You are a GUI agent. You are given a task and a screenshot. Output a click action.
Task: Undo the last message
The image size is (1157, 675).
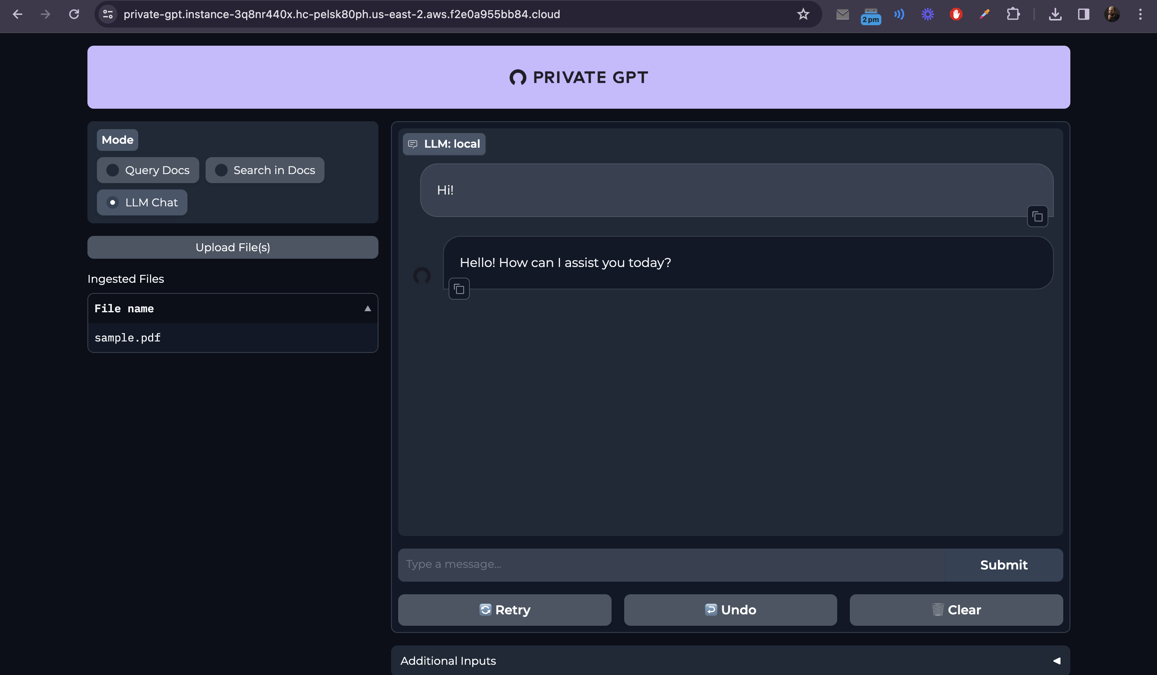(731, 610)
